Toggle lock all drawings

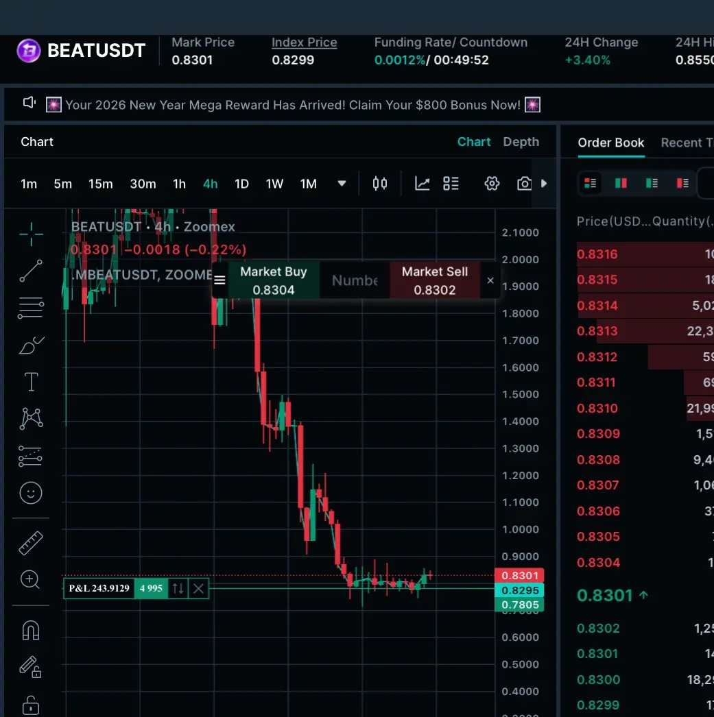31,705
